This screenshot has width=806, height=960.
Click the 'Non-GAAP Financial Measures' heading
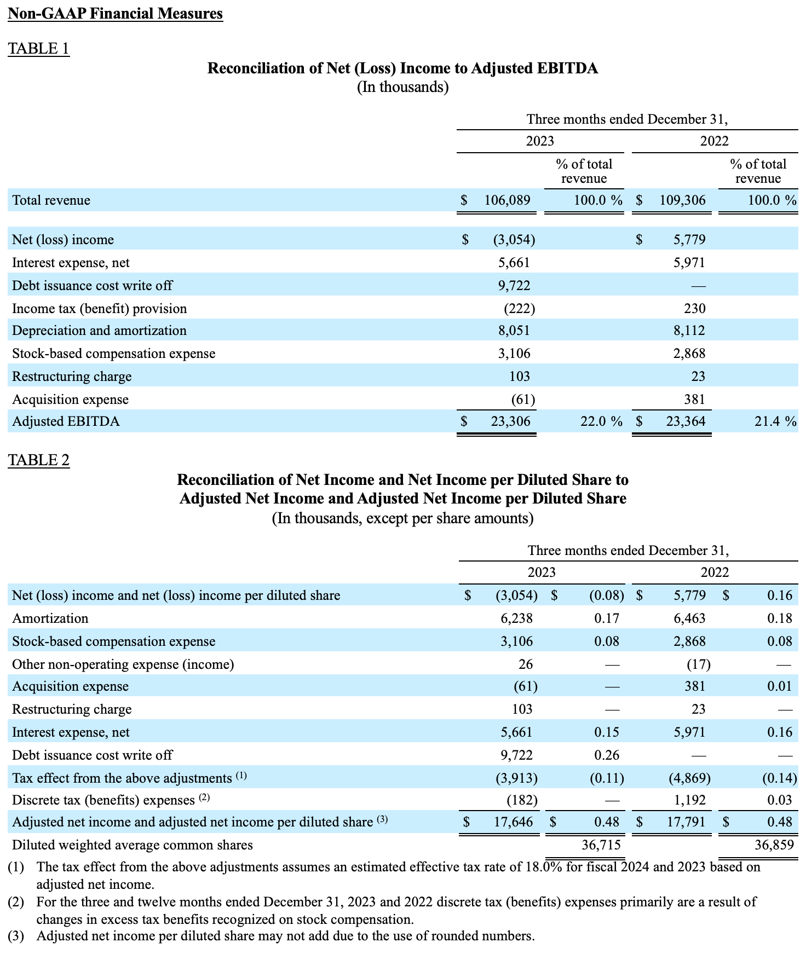point(116,13)
